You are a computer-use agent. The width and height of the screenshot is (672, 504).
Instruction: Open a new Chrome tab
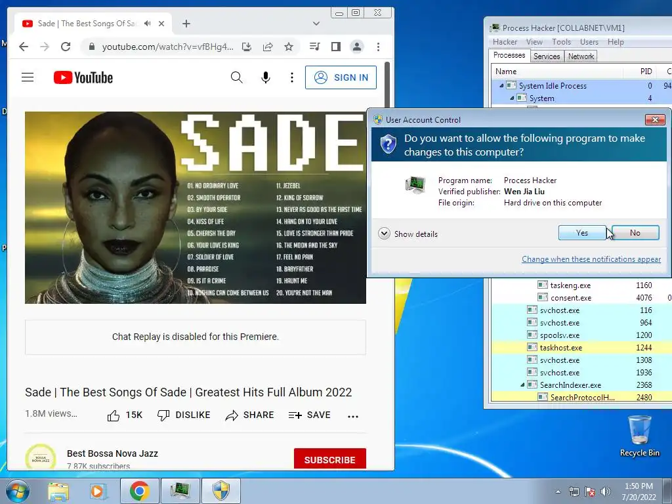click(186, 24)
